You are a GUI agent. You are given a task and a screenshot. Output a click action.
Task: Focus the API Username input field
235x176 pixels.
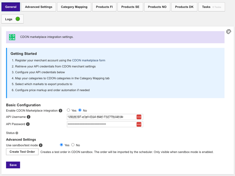101,117
